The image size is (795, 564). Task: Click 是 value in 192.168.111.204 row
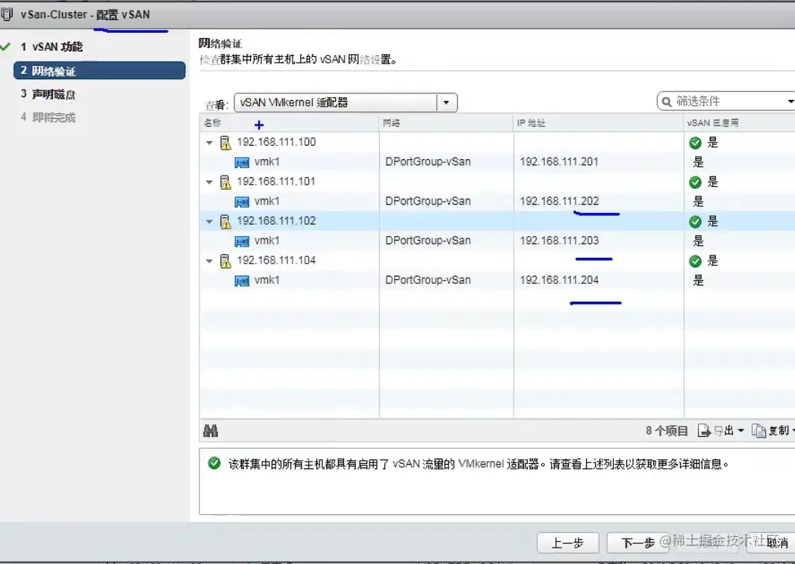(699, 280)
